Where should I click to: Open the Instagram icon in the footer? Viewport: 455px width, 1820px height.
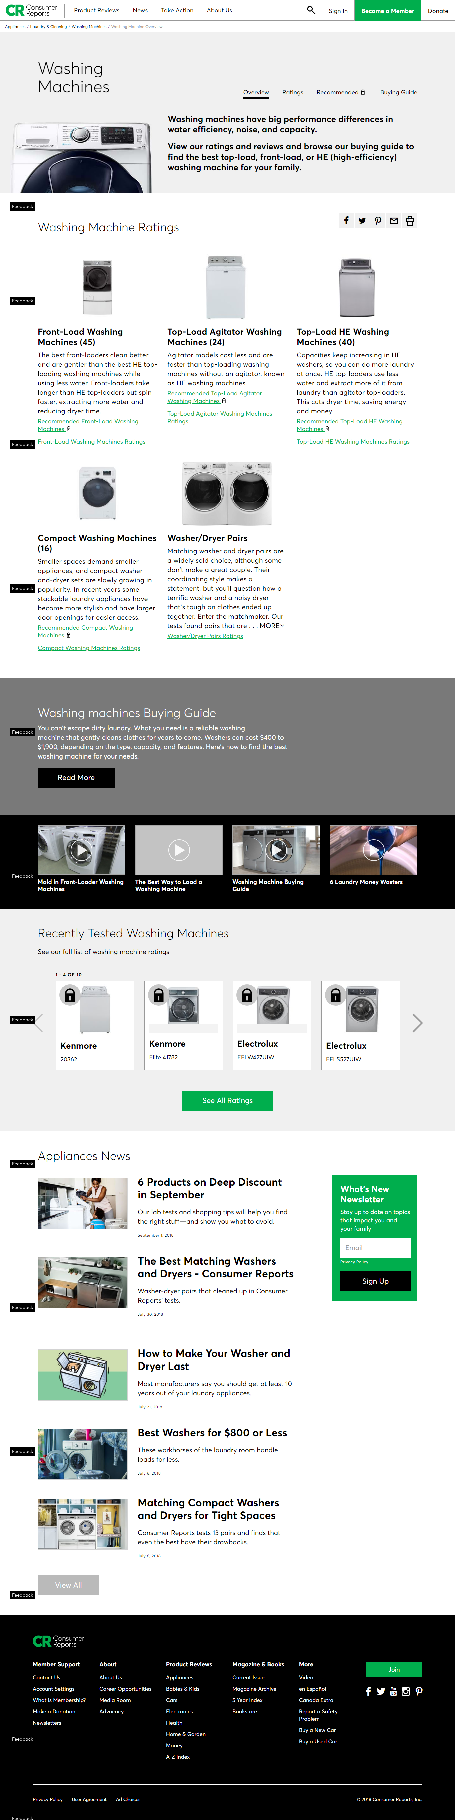tap(406, 1691)
